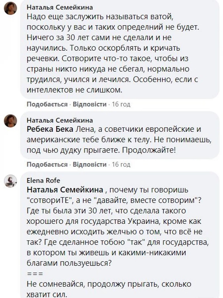Open the 16 год timestamp under second comment

click(121, 165)
